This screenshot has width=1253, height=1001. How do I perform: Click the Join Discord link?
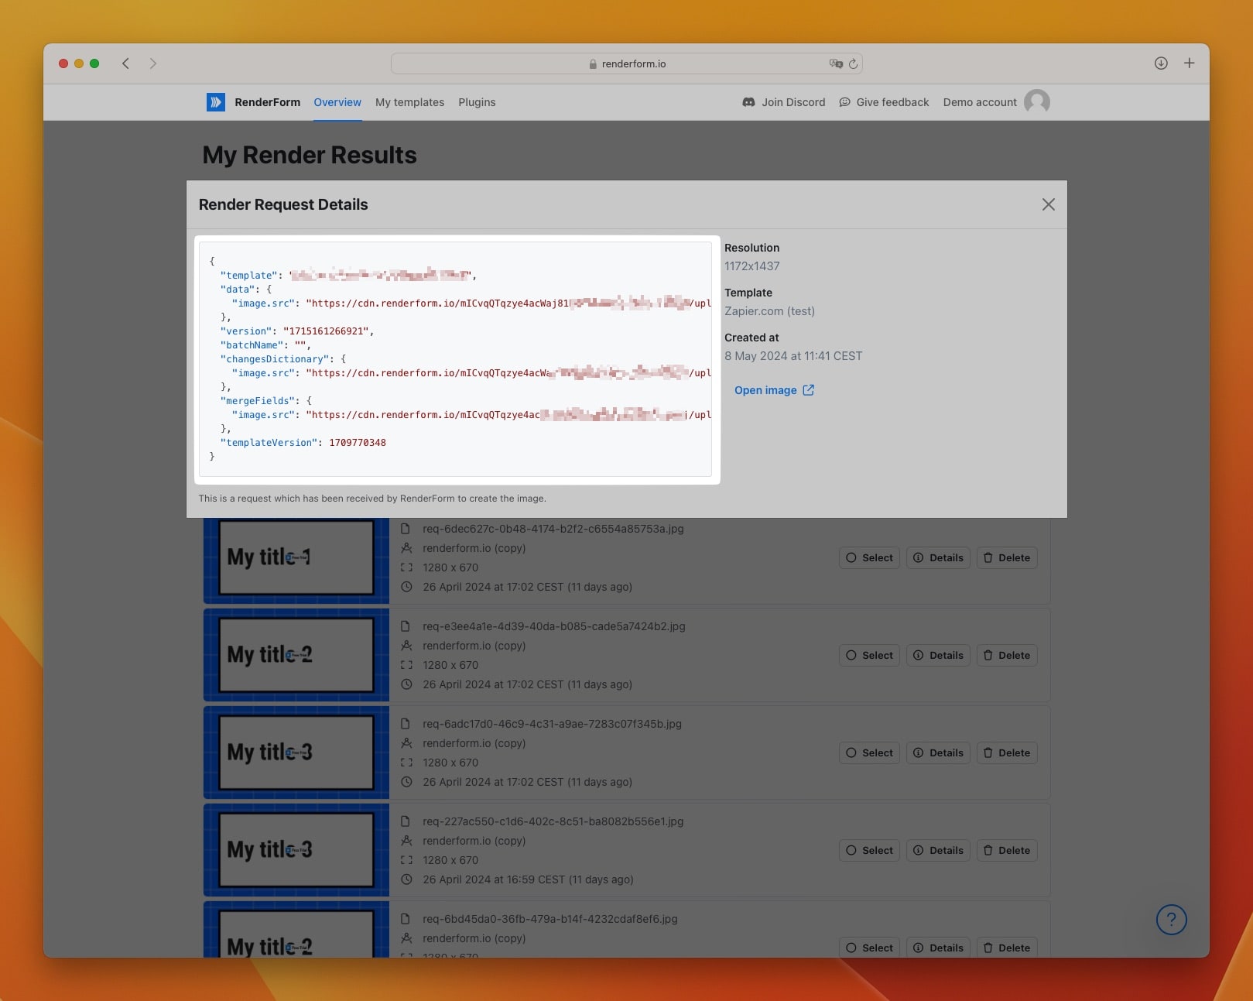[784, 102]
